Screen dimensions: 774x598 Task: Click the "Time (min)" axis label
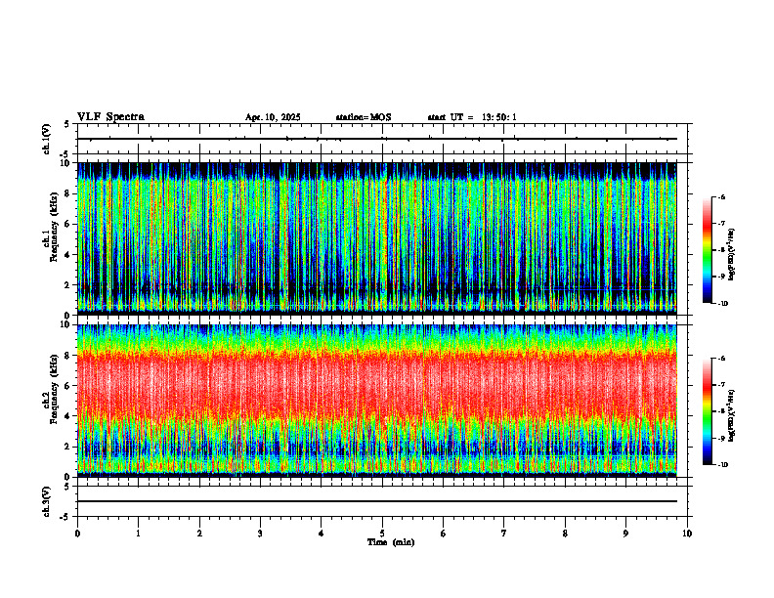(x=391, y=542)
